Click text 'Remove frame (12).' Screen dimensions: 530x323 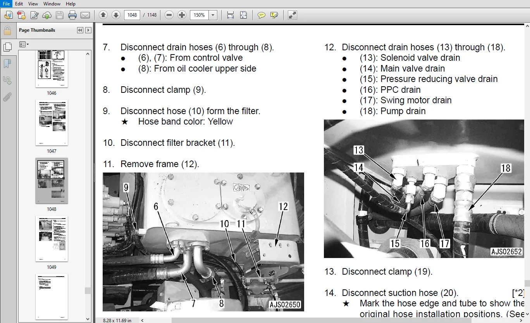pos(160,164)
